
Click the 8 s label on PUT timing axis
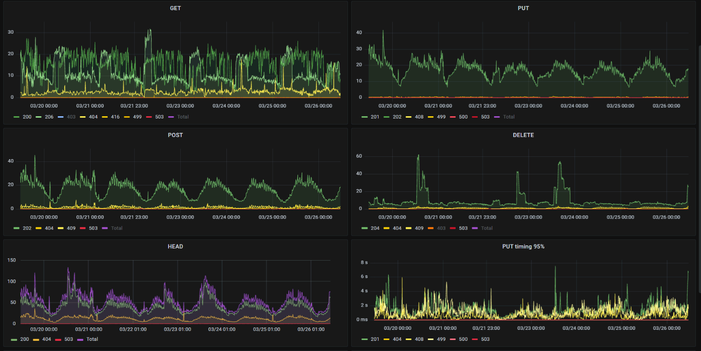[x=364, y=262]
